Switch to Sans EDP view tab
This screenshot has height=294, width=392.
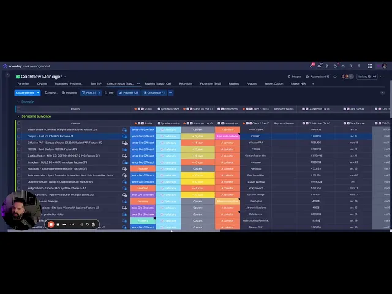[96, 83]
